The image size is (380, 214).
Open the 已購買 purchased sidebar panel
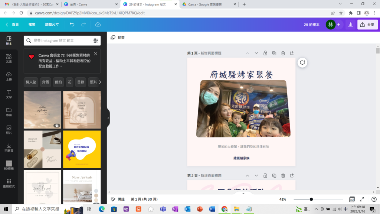tap(9, 147)
